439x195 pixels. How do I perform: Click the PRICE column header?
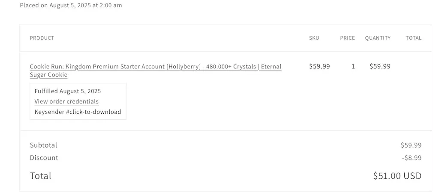point(347,38)
